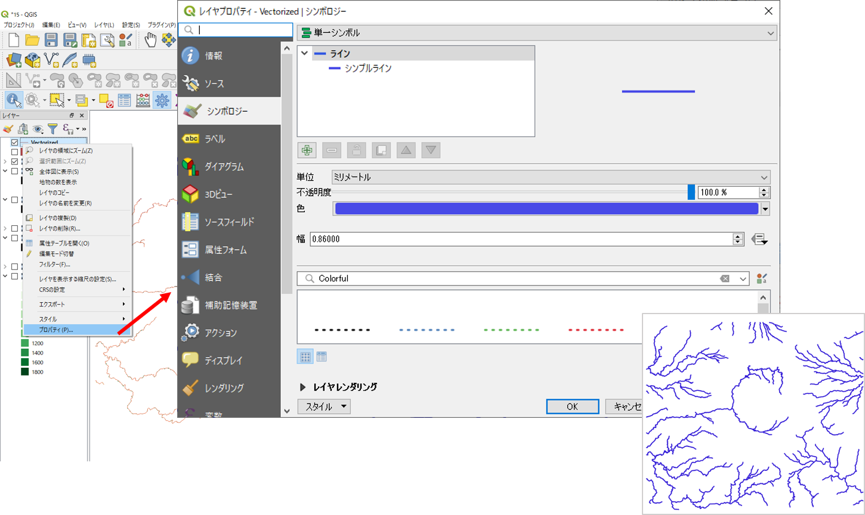This screenshot has width=865, height=515.
Task: Toggle the Vectorized layer visibility checkbox
Action: click(x=15, y=143)
